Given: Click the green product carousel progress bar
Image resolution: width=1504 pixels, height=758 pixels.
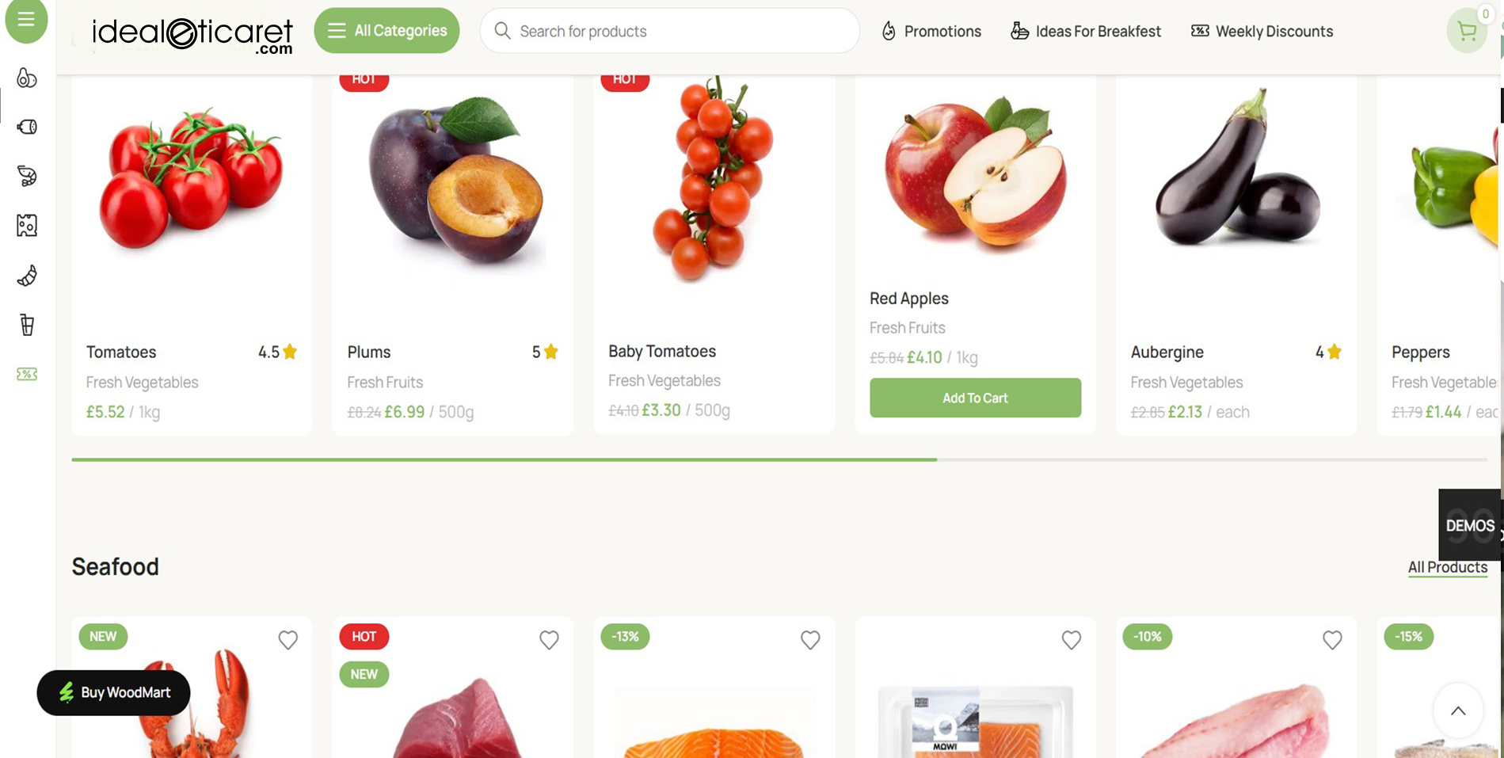Looking at the screenshot, I should pos(505,459).
